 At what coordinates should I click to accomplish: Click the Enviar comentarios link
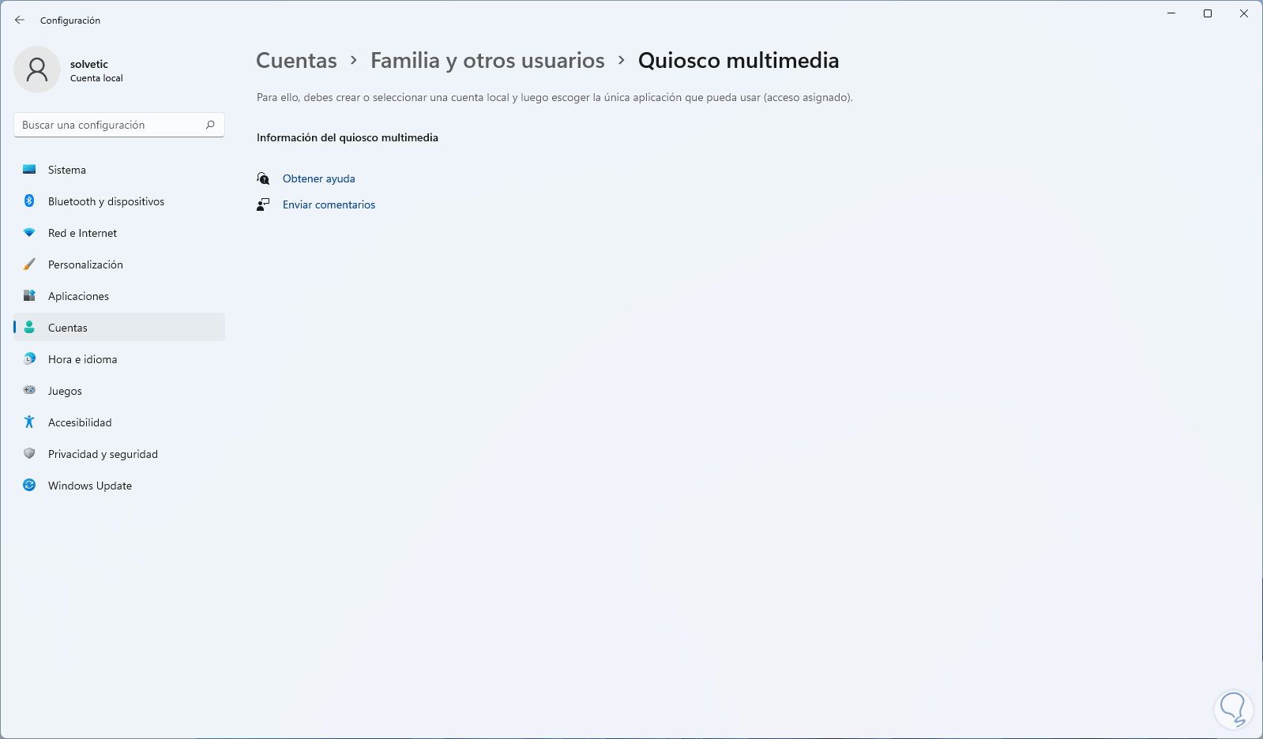(x=329, y=205)
